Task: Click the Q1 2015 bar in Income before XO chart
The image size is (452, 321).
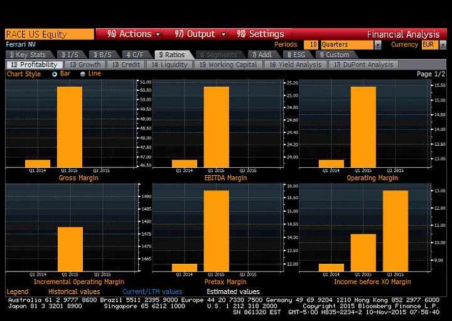Action: [x=363, y=253]
